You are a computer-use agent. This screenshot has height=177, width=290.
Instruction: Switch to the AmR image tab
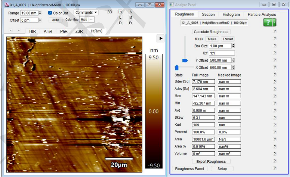[48, 31]
